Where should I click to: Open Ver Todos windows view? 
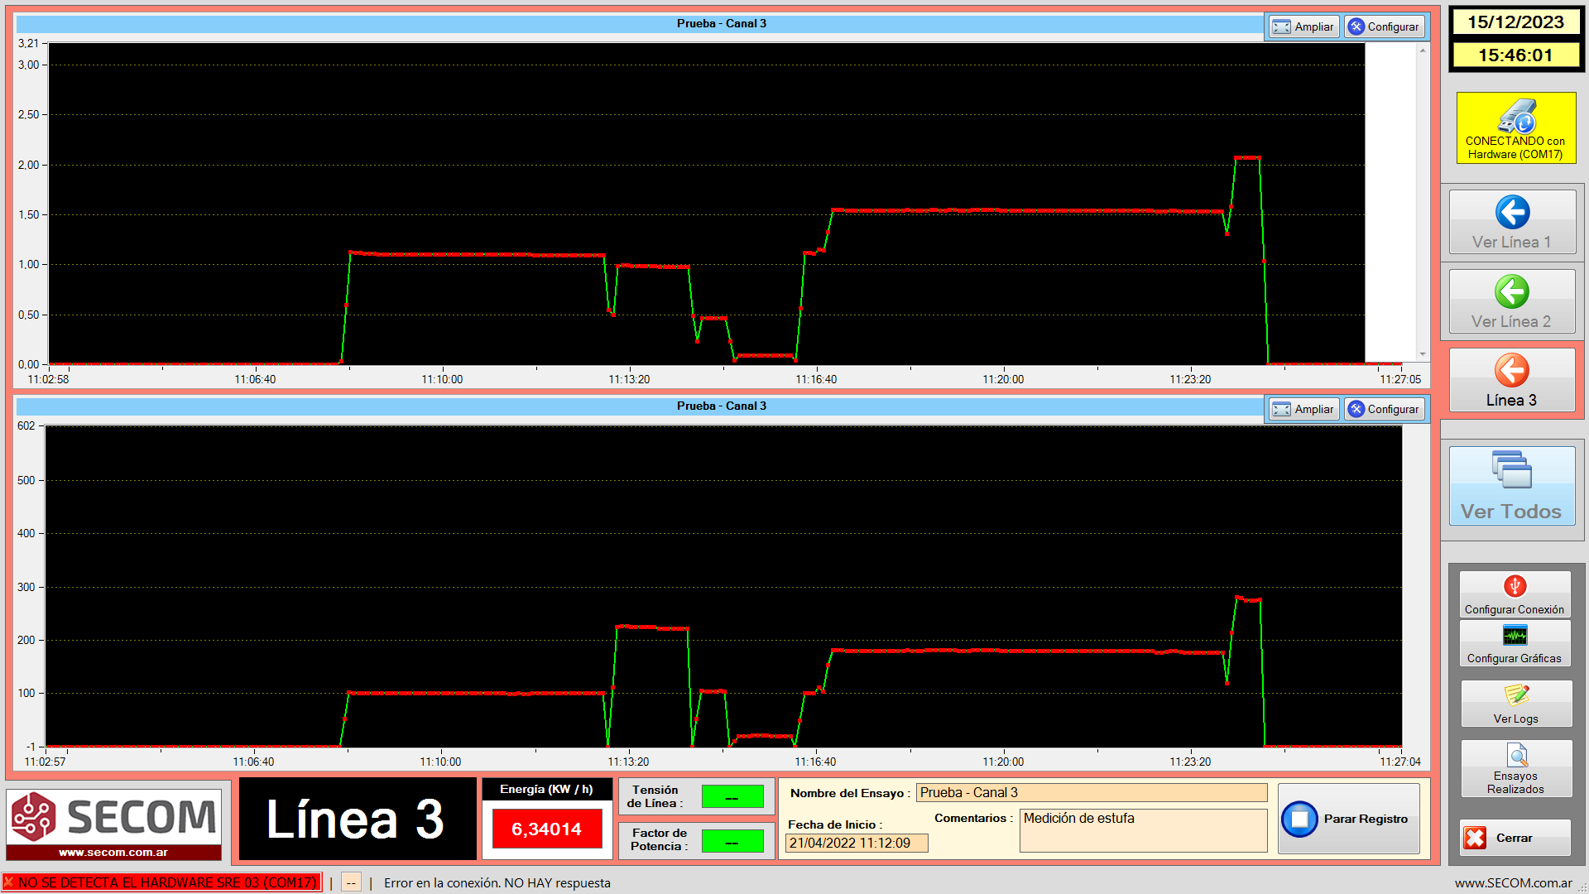[x=1512, y=486]
